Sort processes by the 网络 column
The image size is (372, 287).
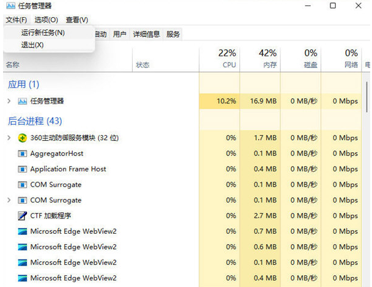tap(341, 60)
